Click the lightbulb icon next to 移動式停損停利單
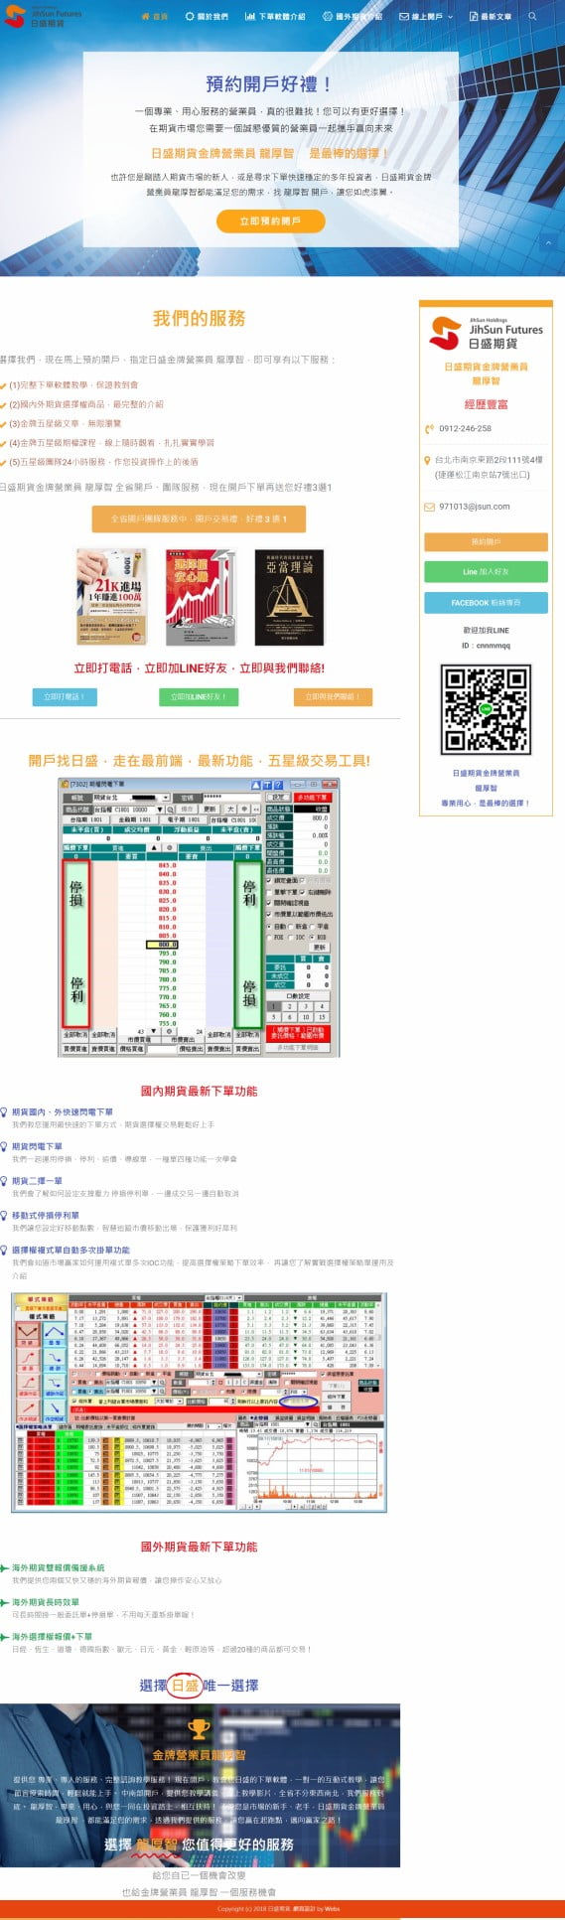The image size is (565, 1920). pos(4,1216)
